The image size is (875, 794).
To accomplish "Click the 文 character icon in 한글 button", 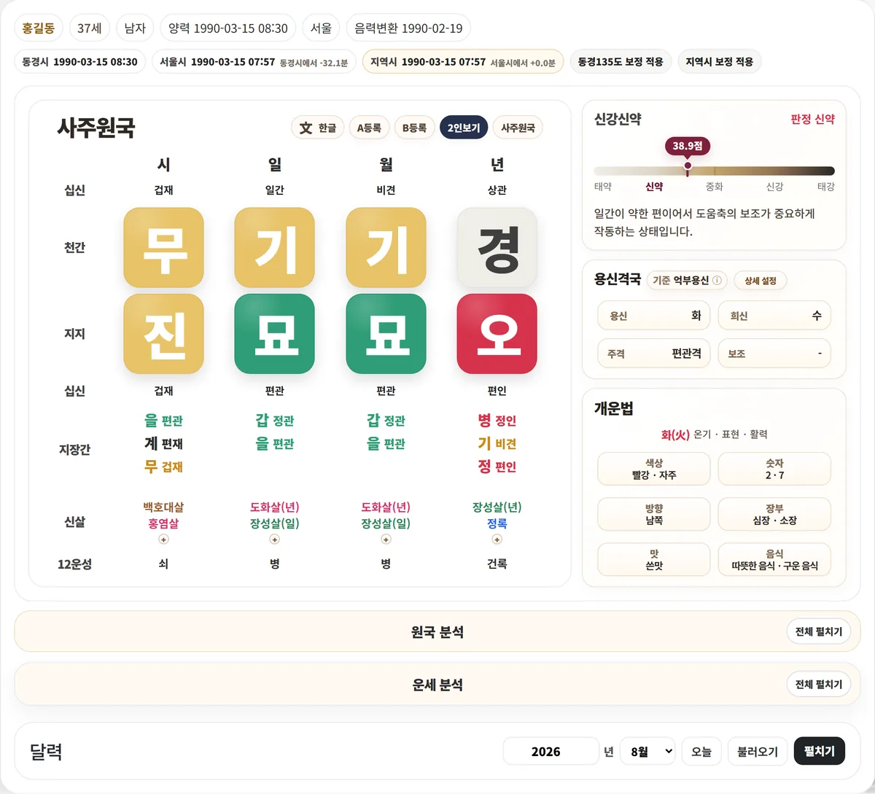I will [306, 128].
